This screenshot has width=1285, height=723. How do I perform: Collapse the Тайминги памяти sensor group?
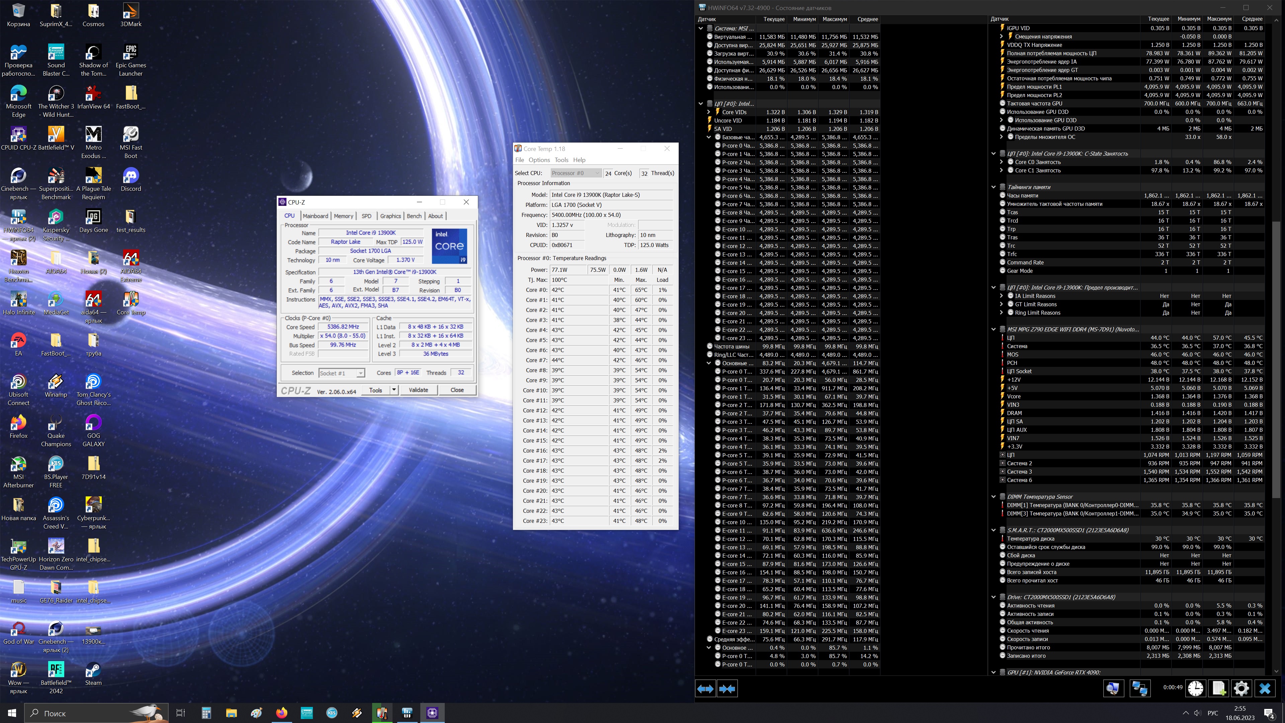click(x=993, y=187)
